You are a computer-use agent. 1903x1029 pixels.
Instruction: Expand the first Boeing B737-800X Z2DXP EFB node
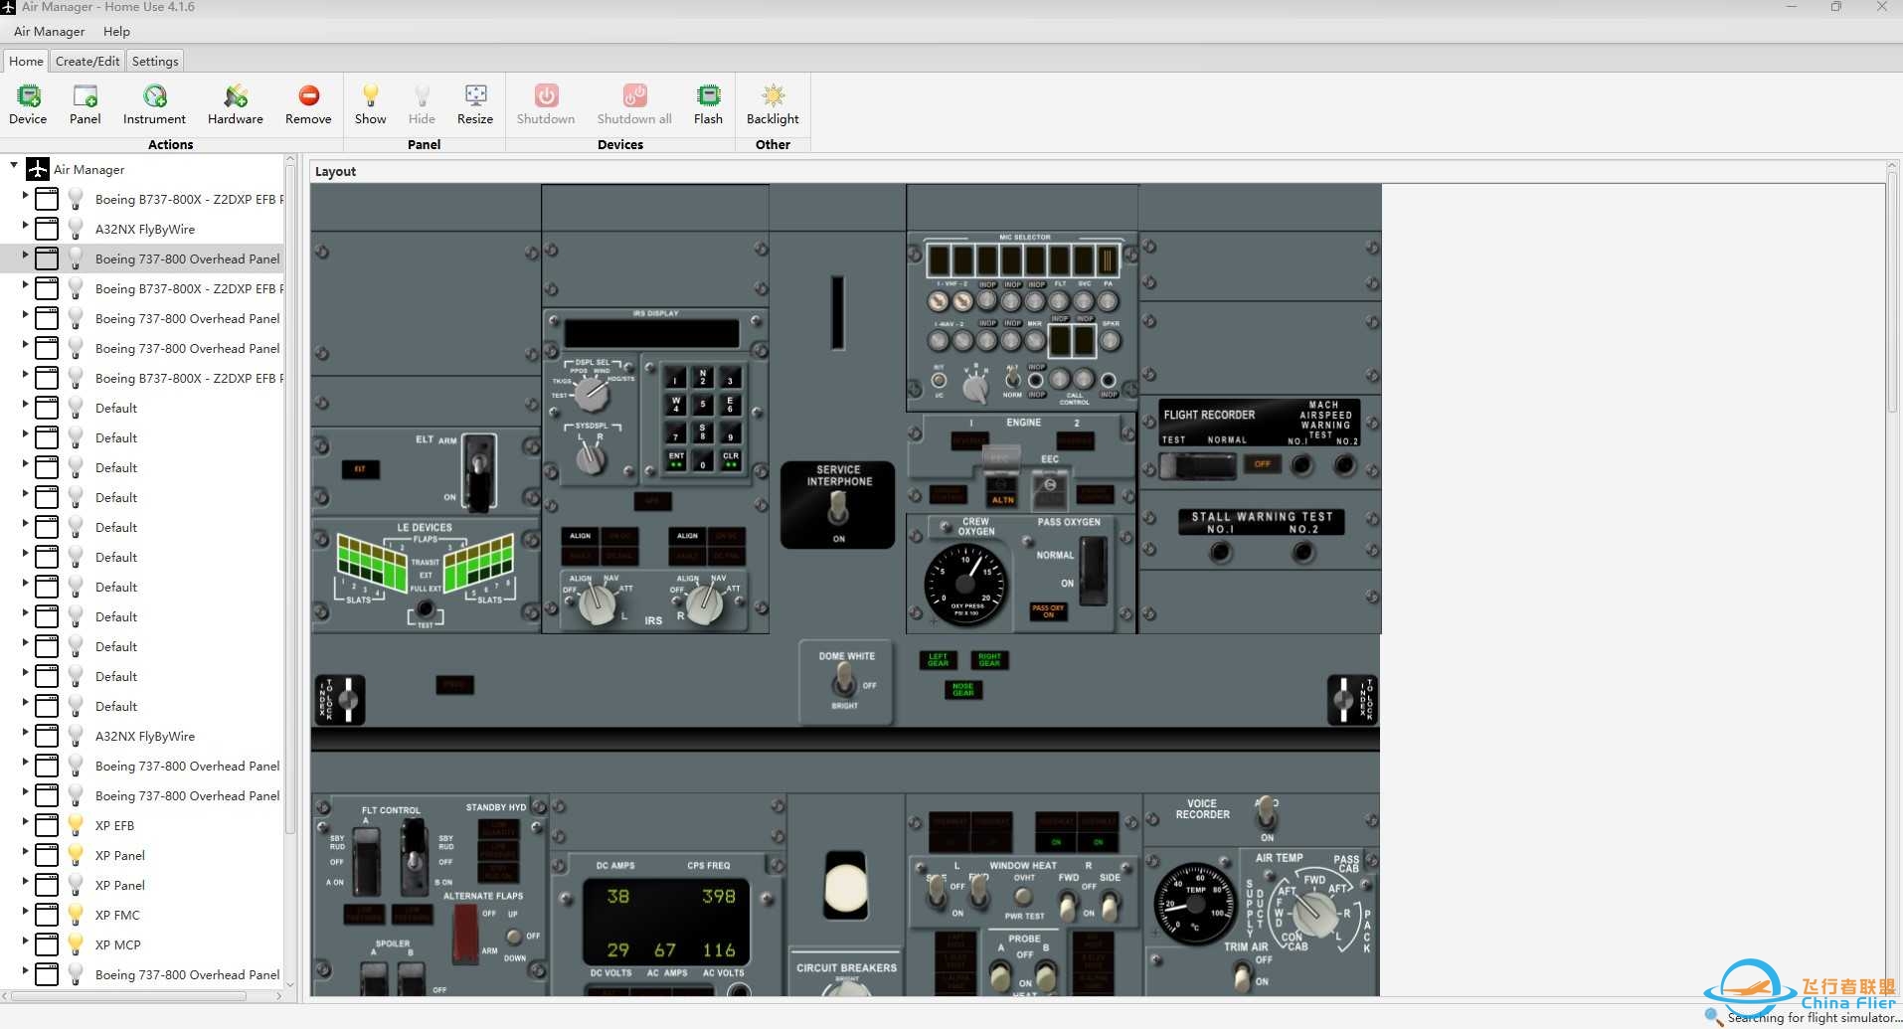pos(25,196)
